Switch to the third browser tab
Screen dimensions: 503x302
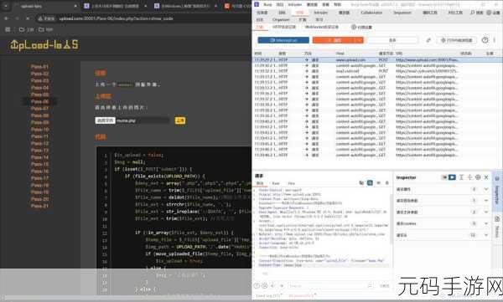tap(185, 6)
